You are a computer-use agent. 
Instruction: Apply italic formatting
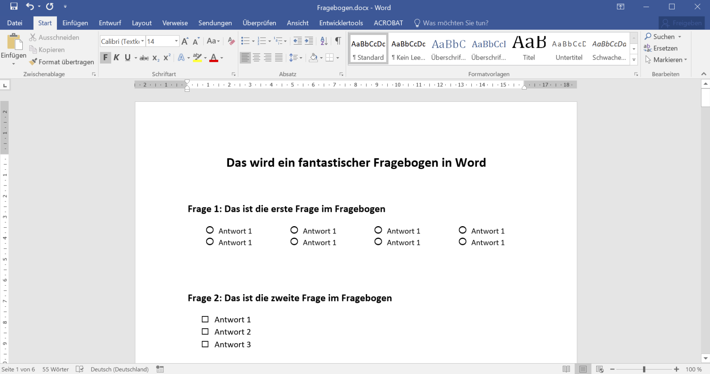pyautogui.click(x=116, y=57)
